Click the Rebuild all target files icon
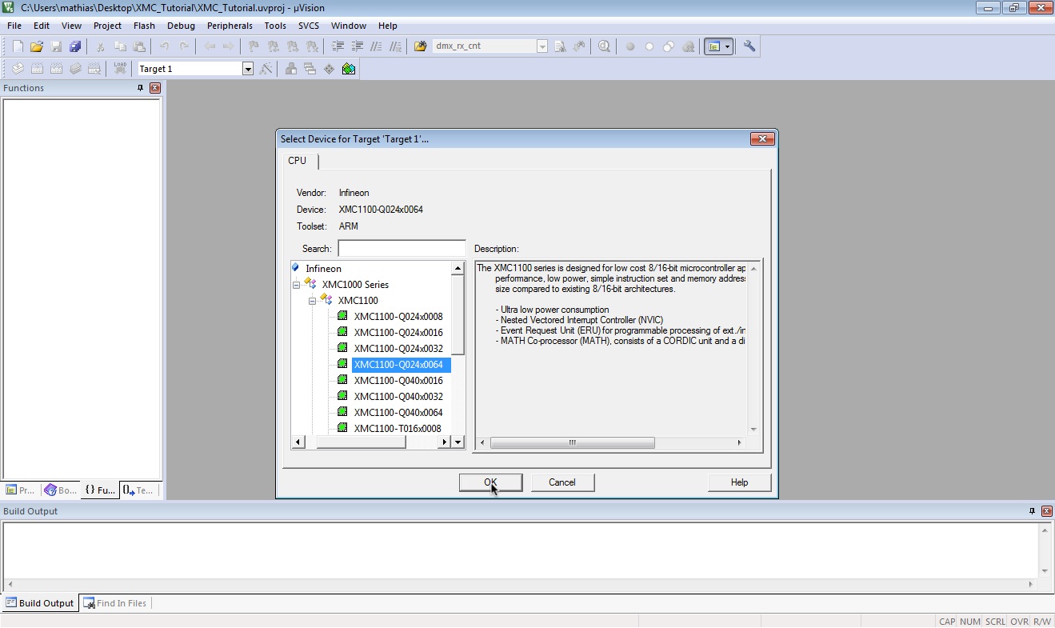The height and width of the screenshot is (628, 1055). (56, 69)
